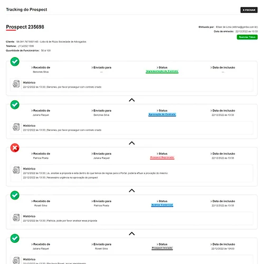Click history document icon in the first card
The height and width of the screenshot is (264, 264).
tap(16, 84)
